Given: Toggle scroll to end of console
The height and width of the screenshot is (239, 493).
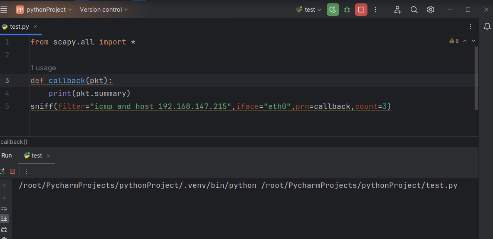Looking at the screenshot, I should 4,218.
